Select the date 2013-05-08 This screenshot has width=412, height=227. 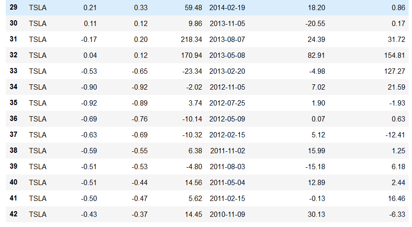click(x=227, y=55)
